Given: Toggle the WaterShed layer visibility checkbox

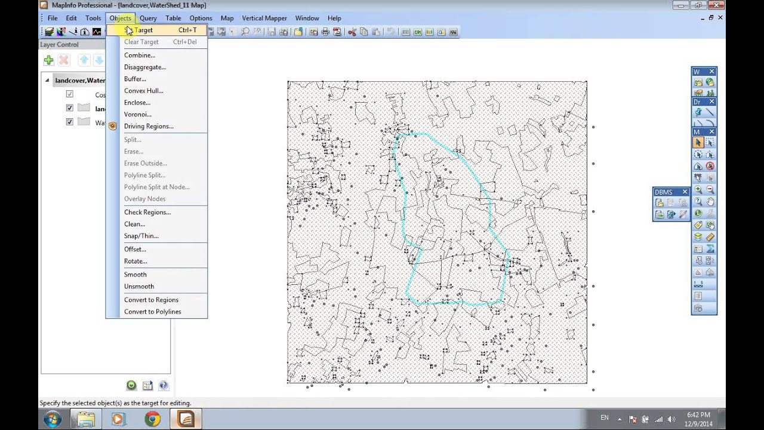Looking at the screenshot, I should pyautogui.click(x=70, y=122).
